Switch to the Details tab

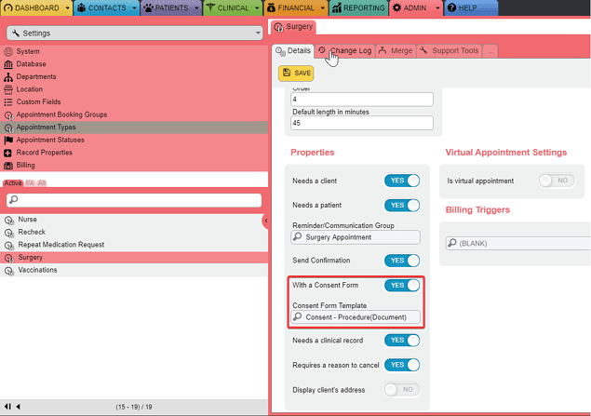tap(293, 50)
